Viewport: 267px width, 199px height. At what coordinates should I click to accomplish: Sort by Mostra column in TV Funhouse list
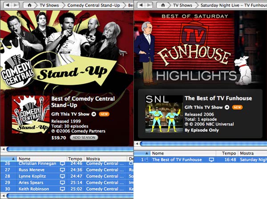tap(252, 153)
